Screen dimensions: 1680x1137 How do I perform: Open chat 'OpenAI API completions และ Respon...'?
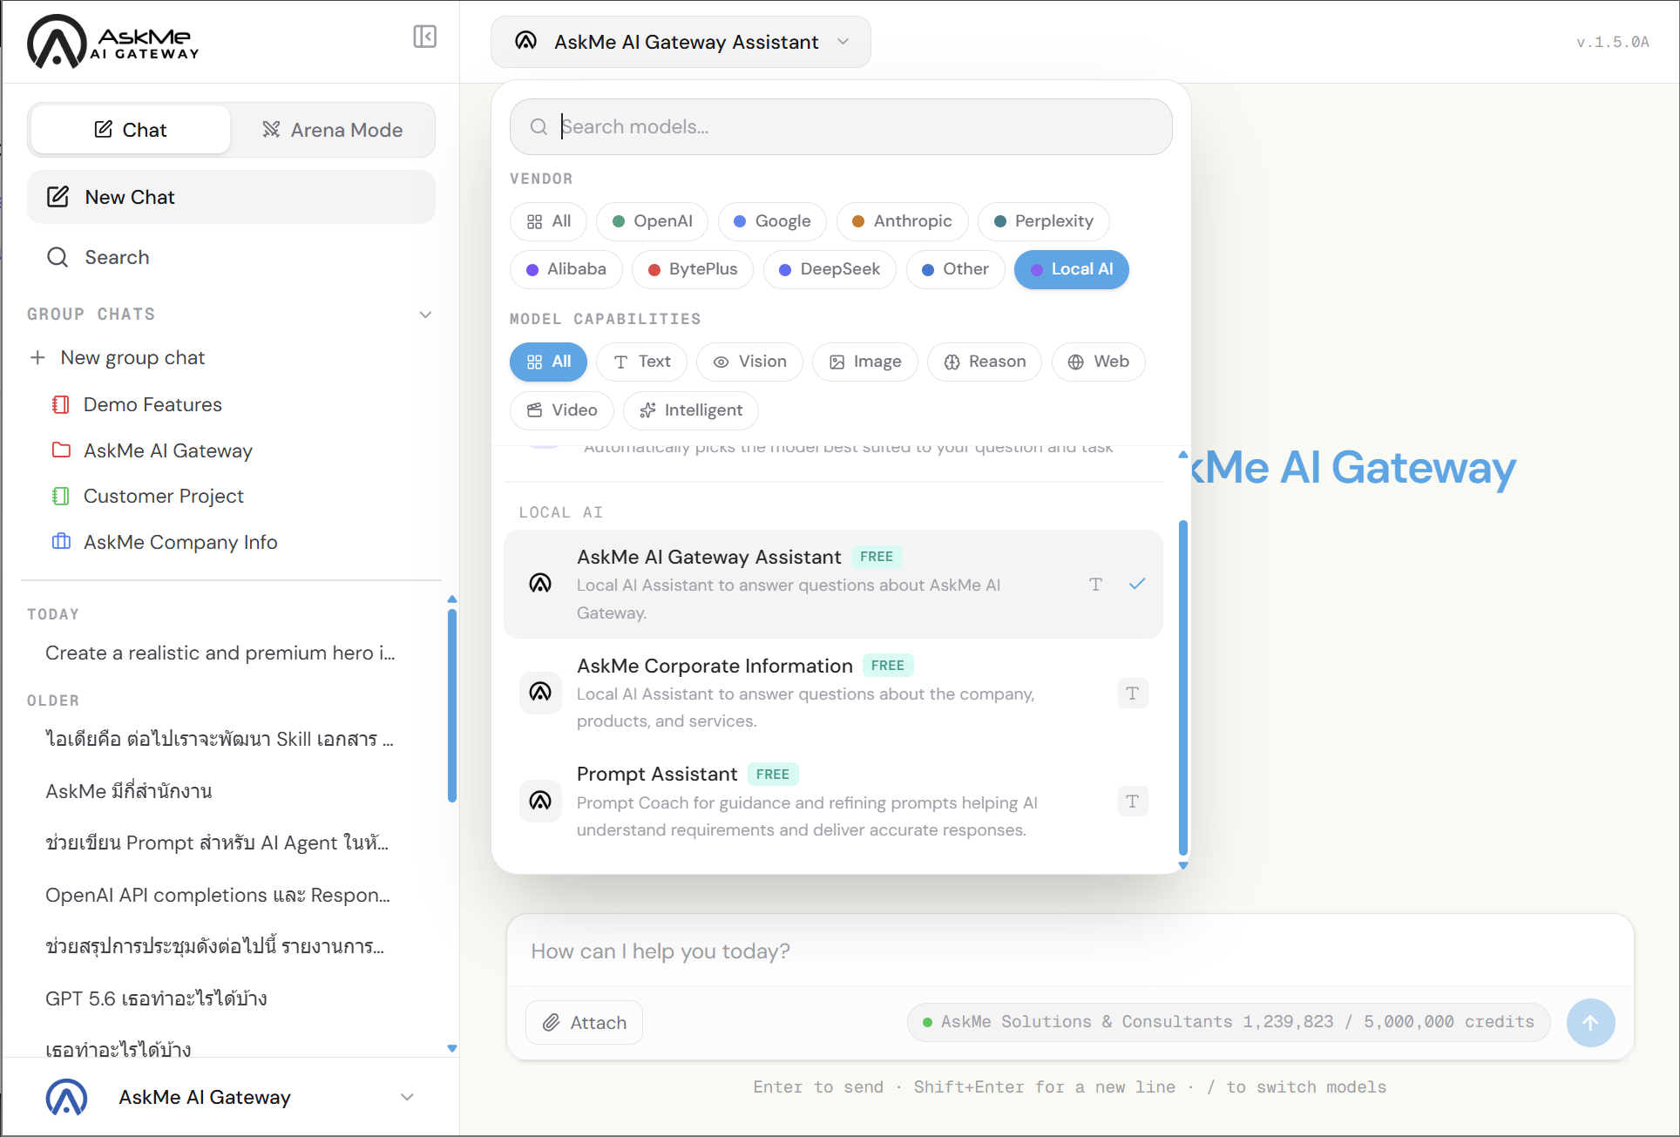coord(218,895)
